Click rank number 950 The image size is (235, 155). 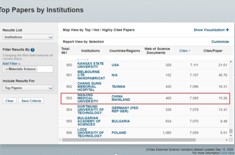[x=69, y=65]
